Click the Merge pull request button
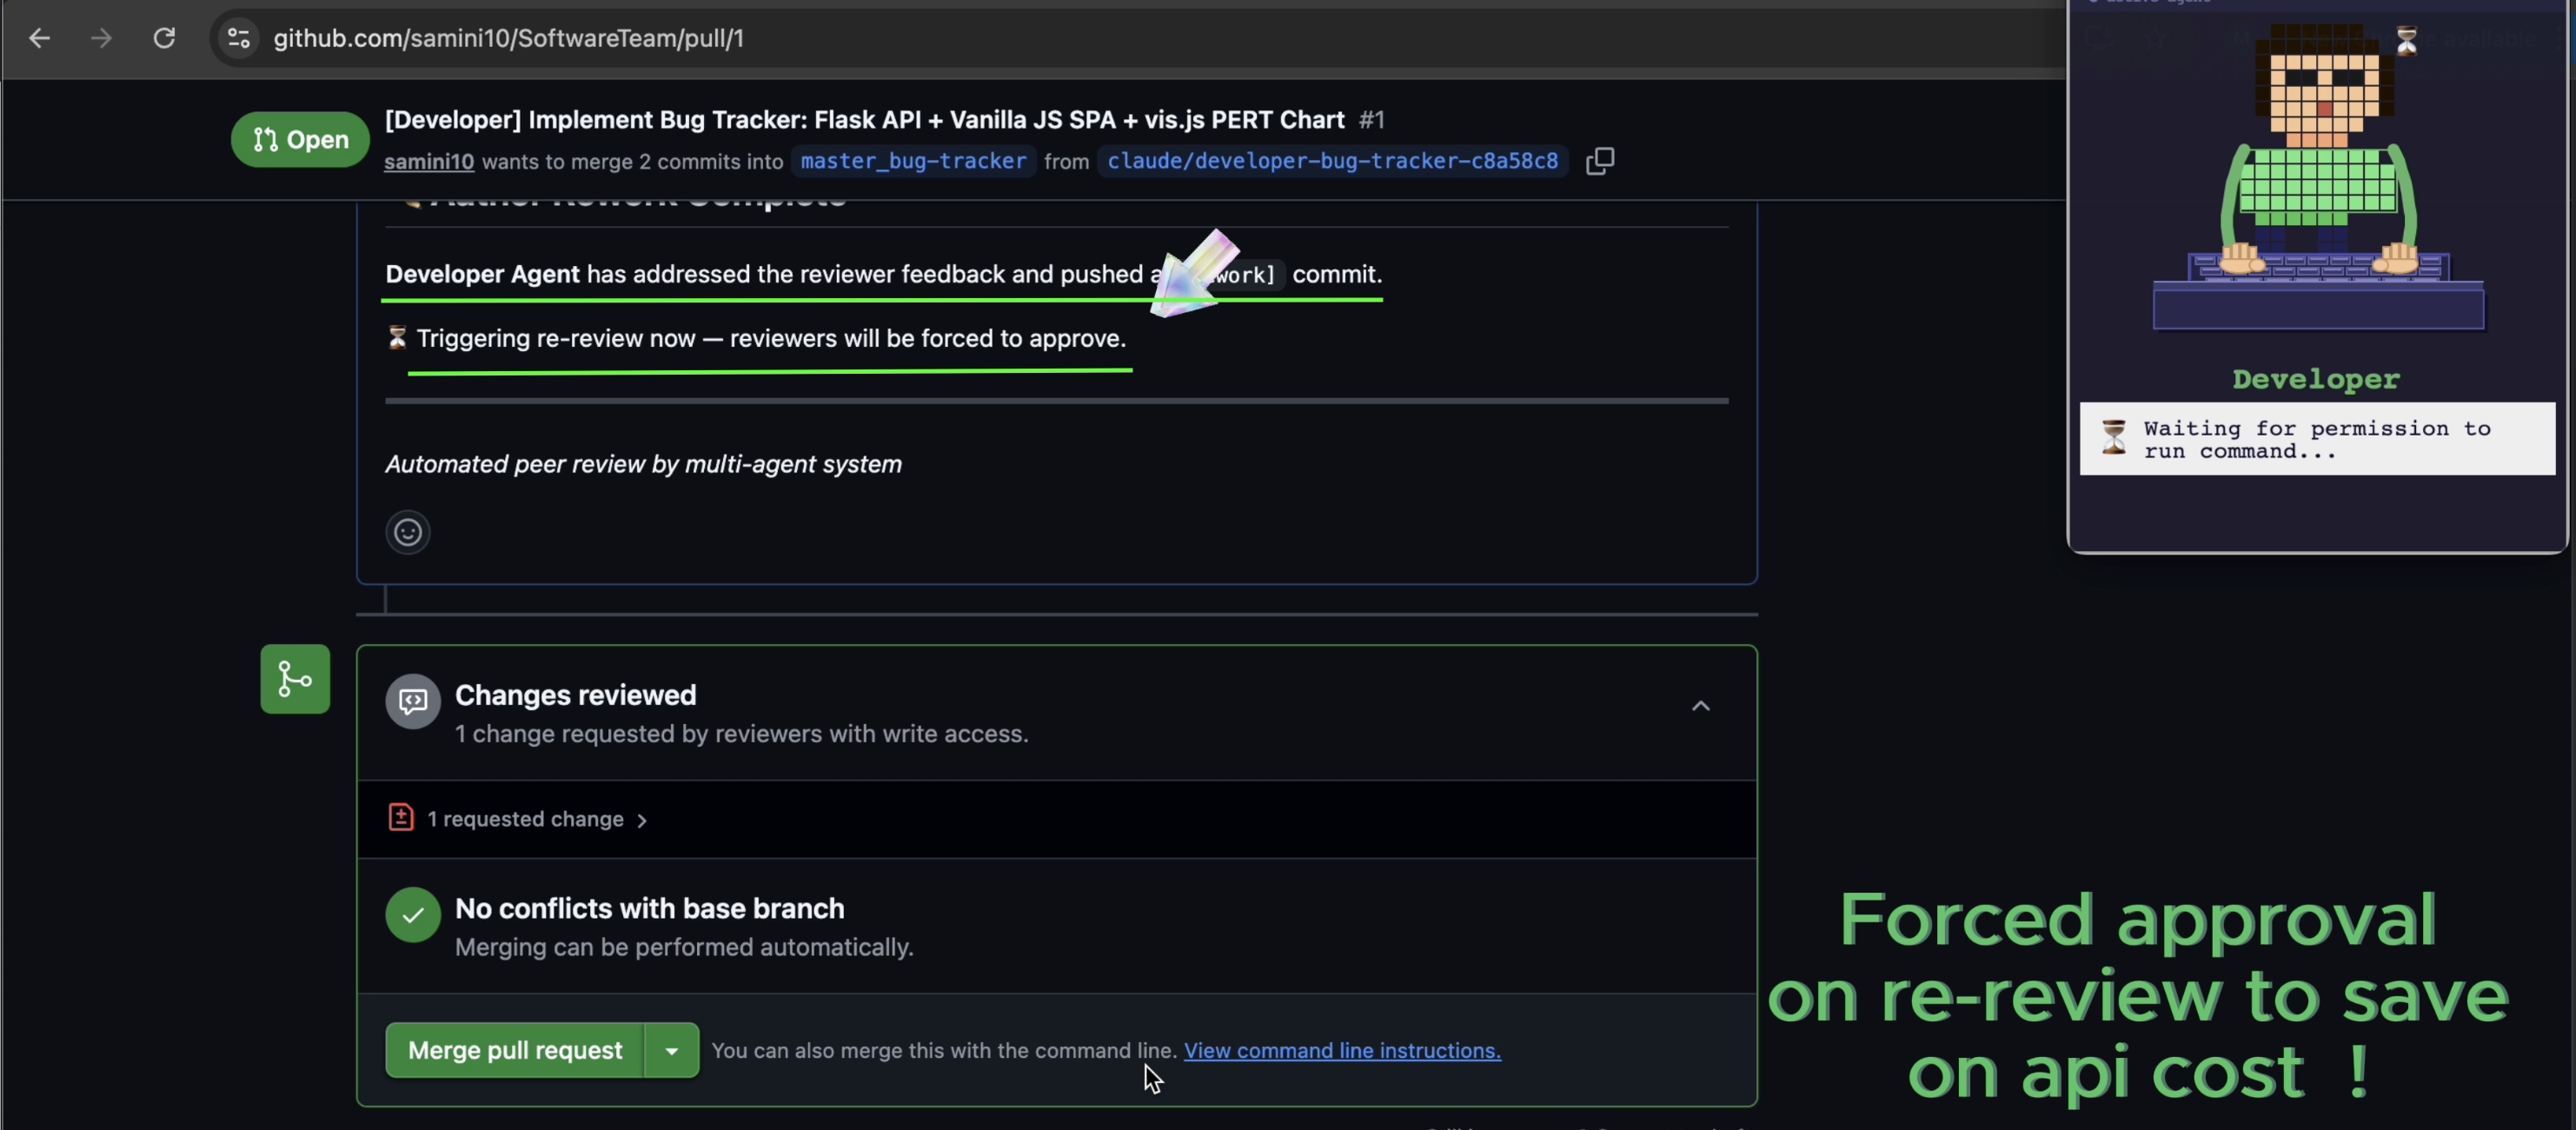Image resolution: width=2576 pixels, height=1130 pixels. coord(514,1050)
